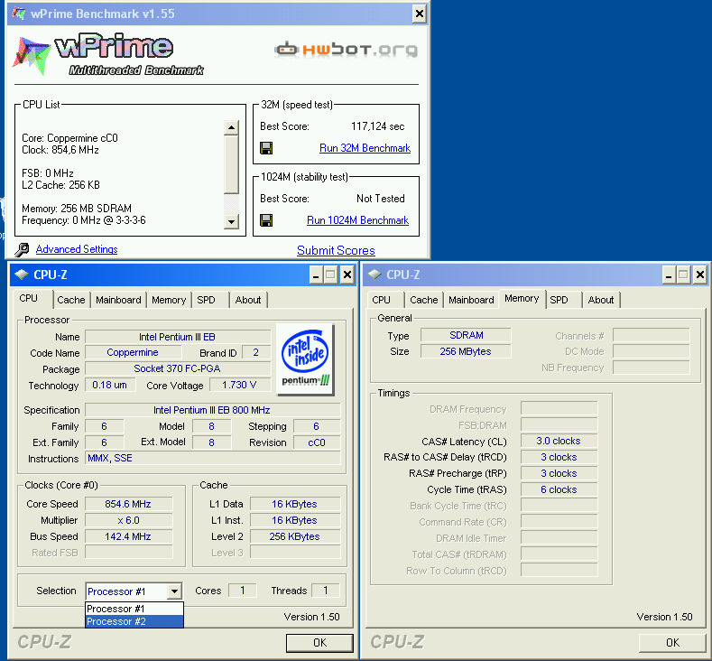Click the hwbot.org logo
712x661 pixels.
(346, 49)
